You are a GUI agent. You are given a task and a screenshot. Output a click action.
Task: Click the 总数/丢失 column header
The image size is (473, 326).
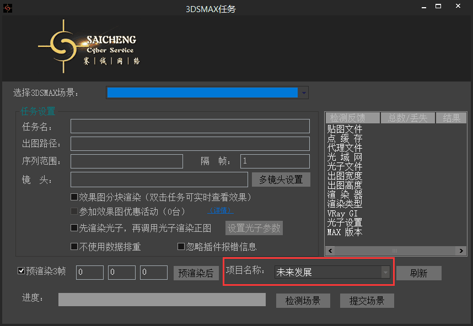(x=408, y=118)
